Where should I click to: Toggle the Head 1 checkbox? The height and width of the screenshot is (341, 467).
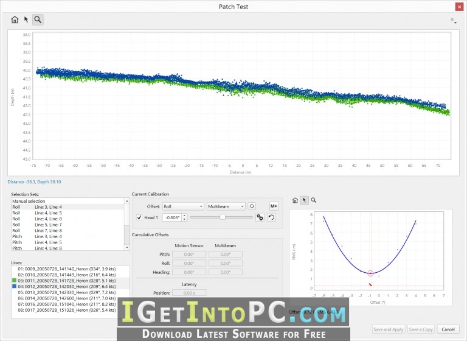pyautogui.click(x=139, y=217)
